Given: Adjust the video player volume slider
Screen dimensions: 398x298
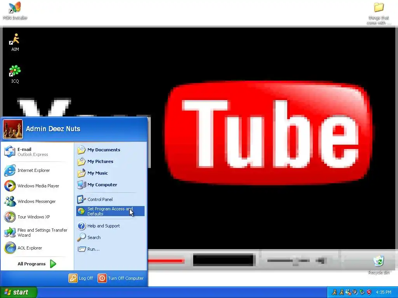Looking at the screenshot, I should click(288, 260).
